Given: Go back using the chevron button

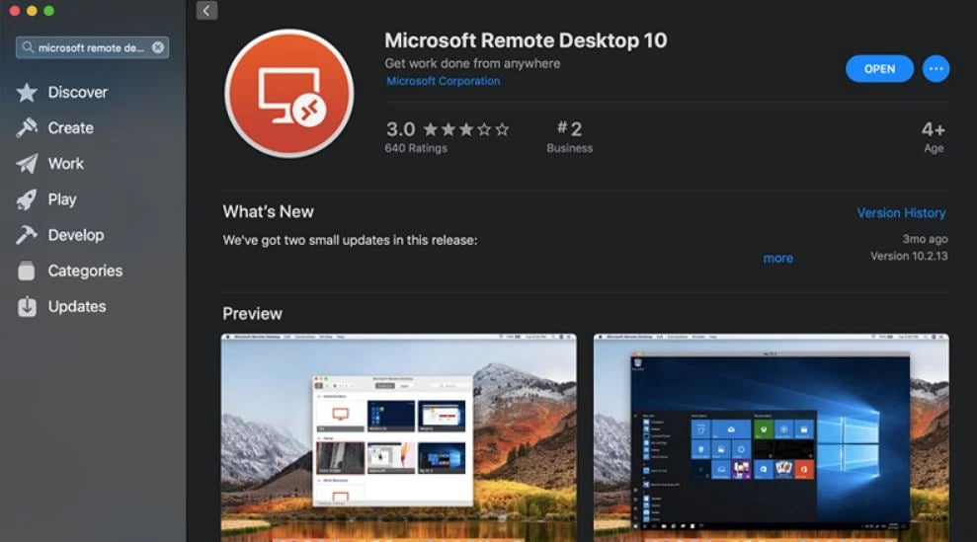Looking at the screenshot, I should click(x=206, y=11).
